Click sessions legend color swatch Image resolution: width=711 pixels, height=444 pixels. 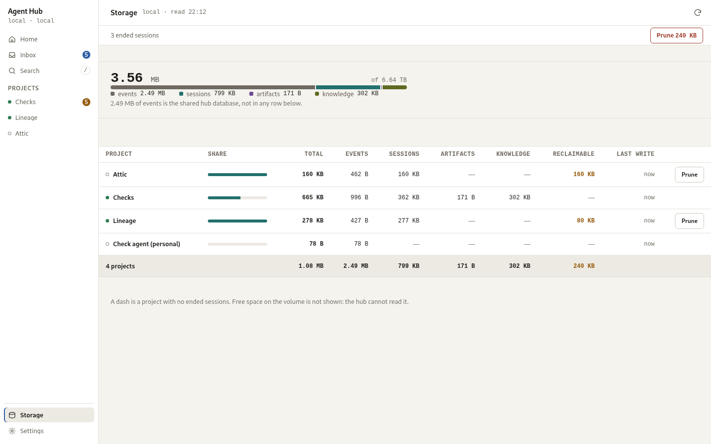pyautogui.click(x=181, y=94)
